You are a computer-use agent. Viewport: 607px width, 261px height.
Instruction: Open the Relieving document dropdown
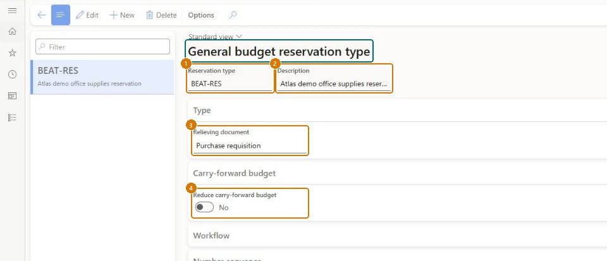(250, 146)
